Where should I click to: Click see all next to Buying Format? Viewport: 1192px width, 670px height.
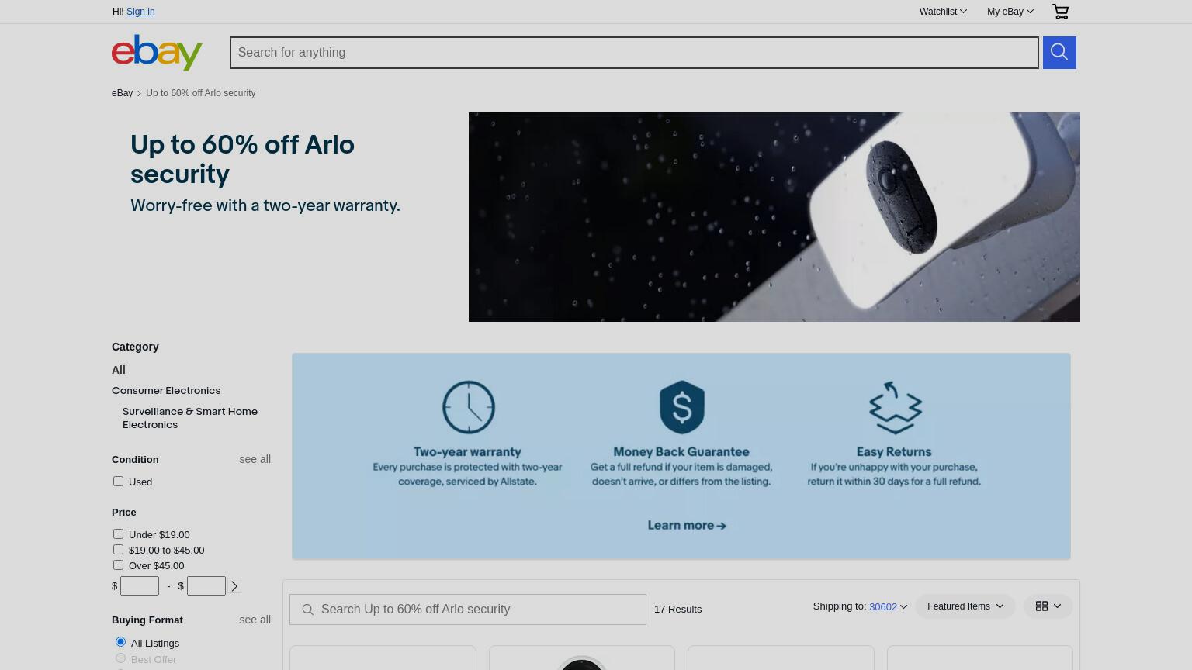255,620
